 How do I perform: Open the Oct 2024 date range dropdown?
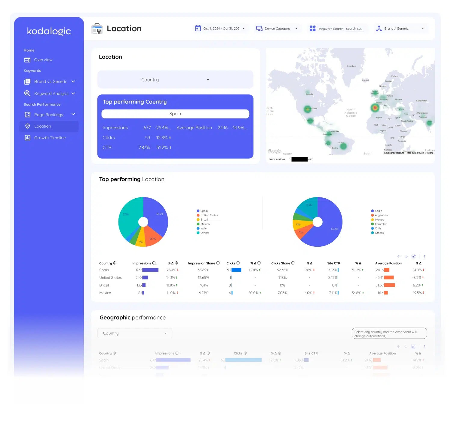224,29
